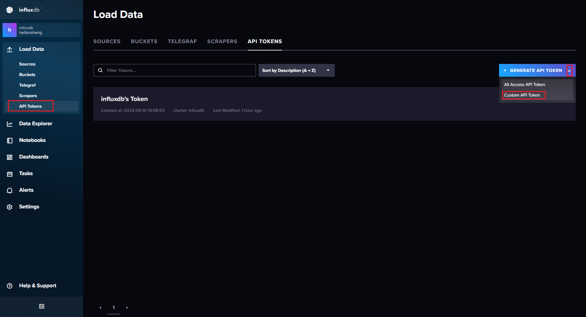The width and height of the screenshot is (586, 317).
Task: Select the SCRAPERS tab
Action: click(222, 41)
